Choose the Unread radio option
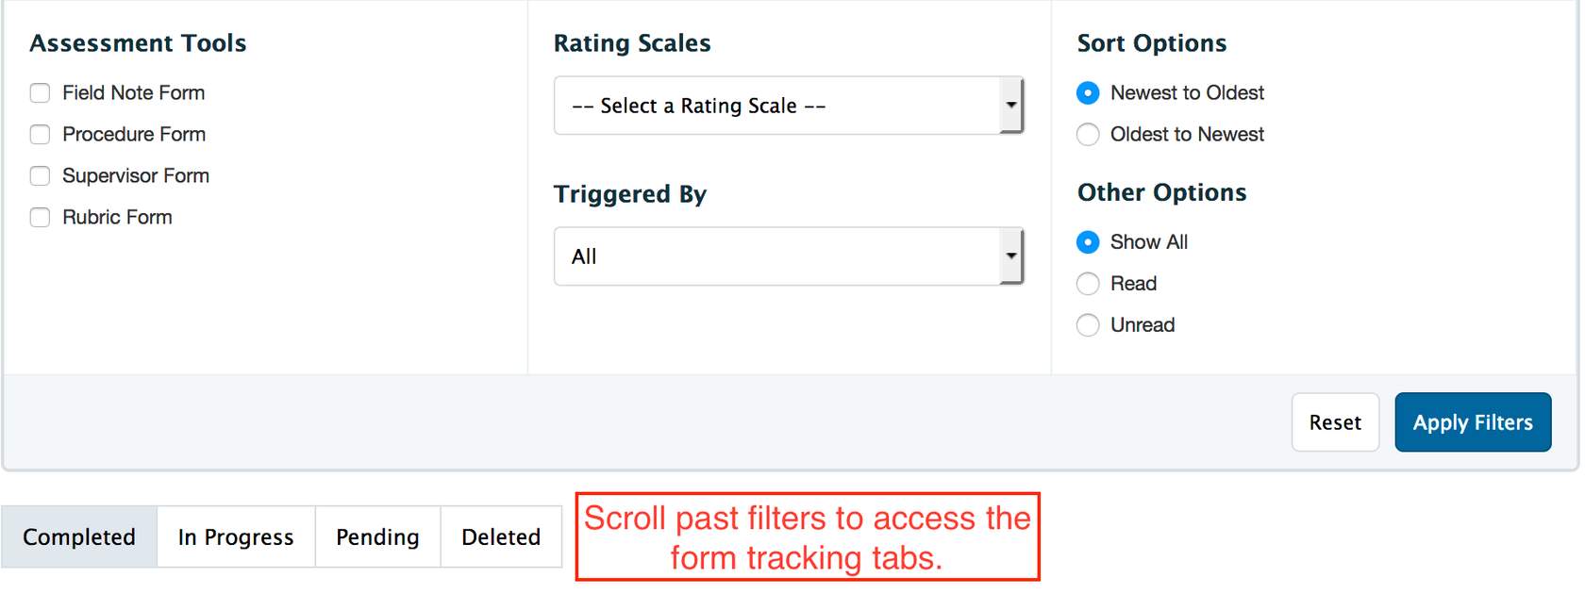1585x610 pixels. click(x=1088, y=325)
